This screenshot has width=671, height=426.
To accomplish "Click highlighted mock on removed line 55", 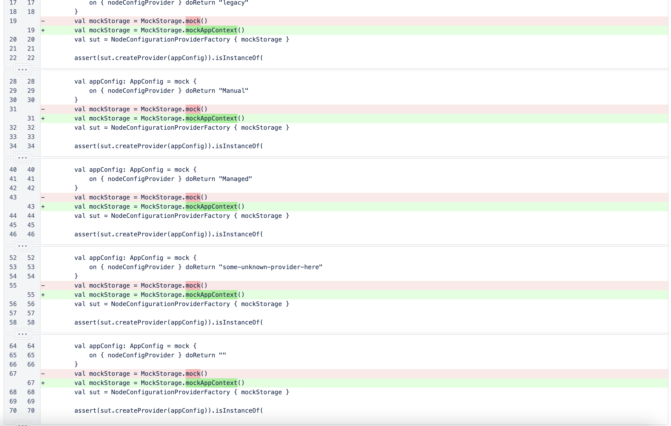I will pyautogui.click(x=193, y=285).
